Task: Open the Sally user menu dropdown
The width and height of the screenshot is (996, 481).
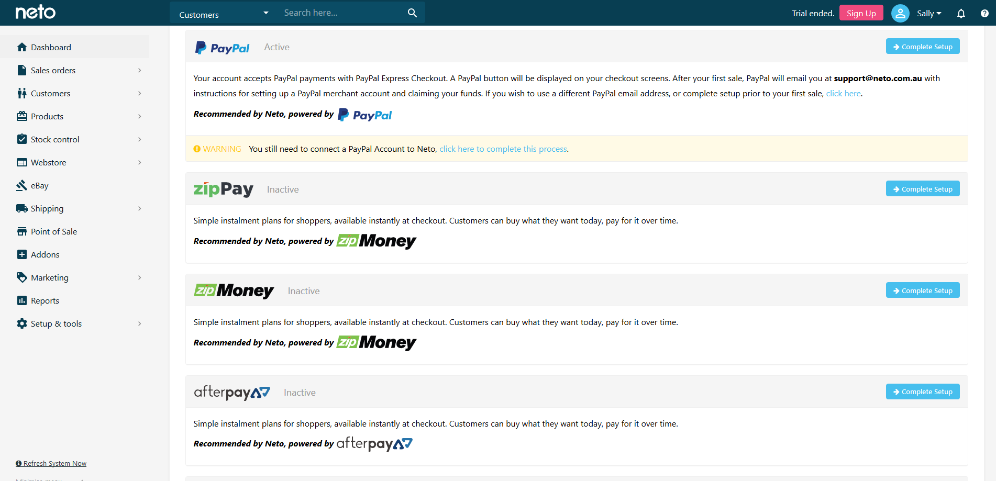Action: (x=929, y=14)
